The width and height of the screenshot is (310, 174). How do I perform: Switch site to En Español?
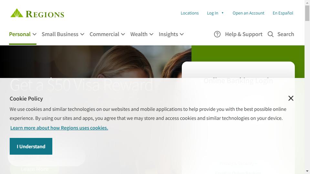pos(283,13)
